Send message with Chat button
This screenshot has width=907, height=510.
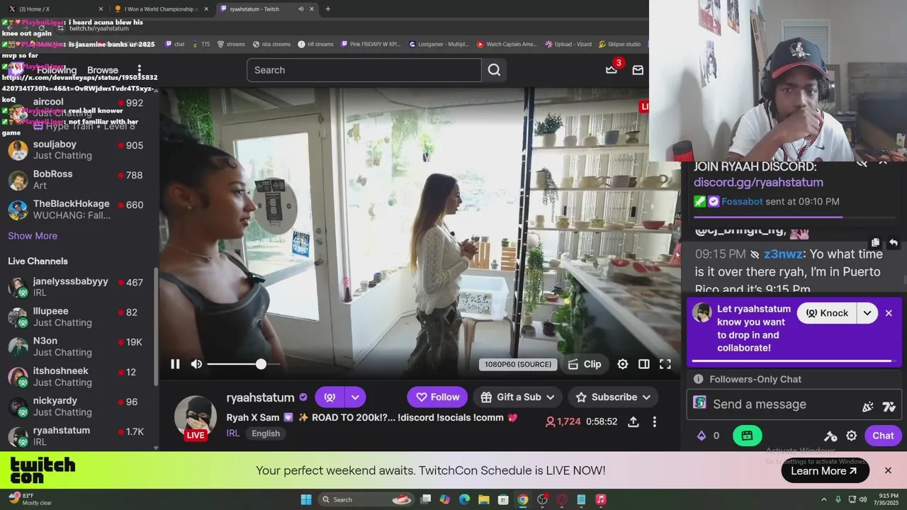pyautogui.click(x=883, y=436)
